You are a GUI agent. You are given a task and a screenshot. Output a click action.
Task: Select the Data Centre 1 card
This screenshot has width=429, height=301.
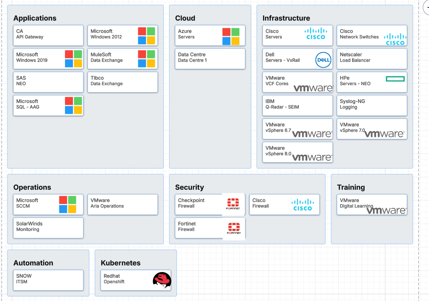pyautogui.click(x=210, y=59)
